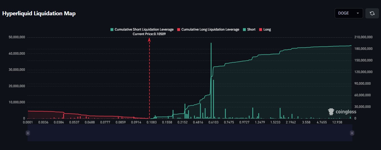The height and width of the screenshot is (150, 381).
Task: Click the 50,000,000 left axis label
Action: [x=17, y=37]
